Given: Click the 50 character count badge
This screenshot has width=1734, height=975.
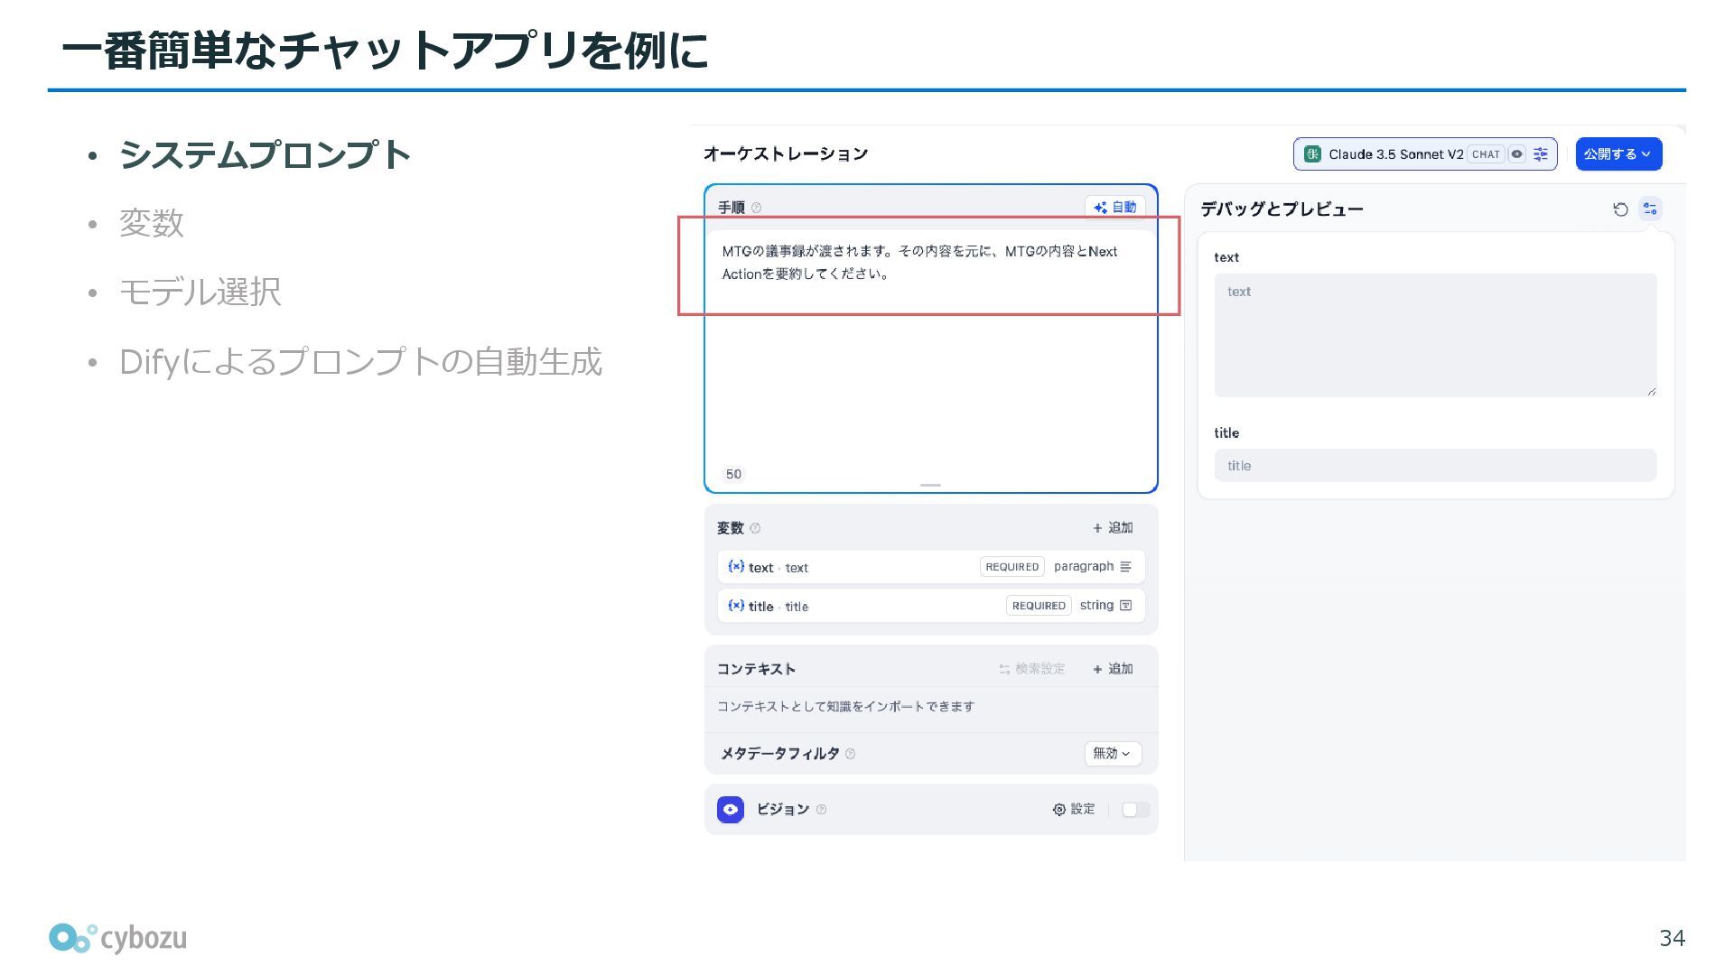Looking at the screenshot, I should tap(733, 474).
